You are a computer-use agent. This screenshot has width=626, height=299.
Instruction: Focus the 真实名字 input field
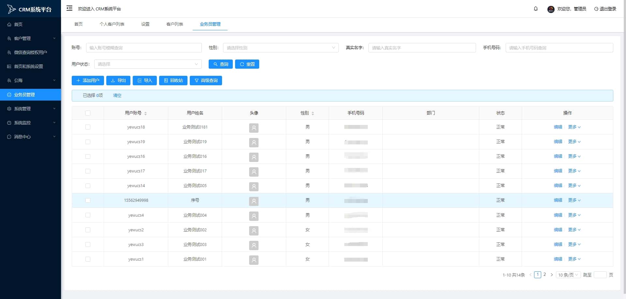tap(422, 48)
